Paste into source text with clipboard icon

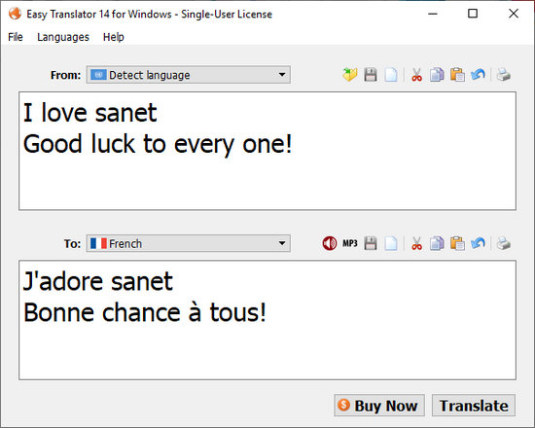click(457, 75)
